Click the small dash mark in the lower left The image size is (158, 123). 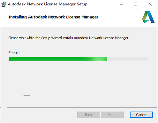coord(27,95)
